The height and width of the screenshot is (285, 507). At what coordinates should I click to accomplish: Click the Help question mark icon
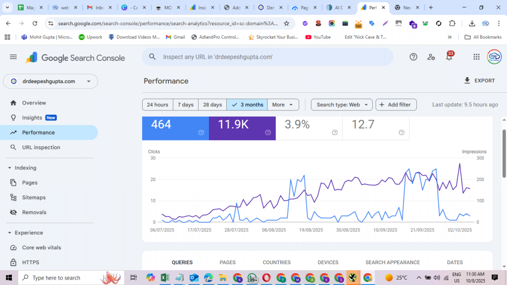pos(413,57)
